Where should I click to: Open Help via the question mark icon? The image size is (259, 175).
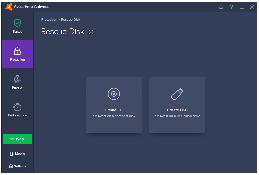tap(231, 7)
